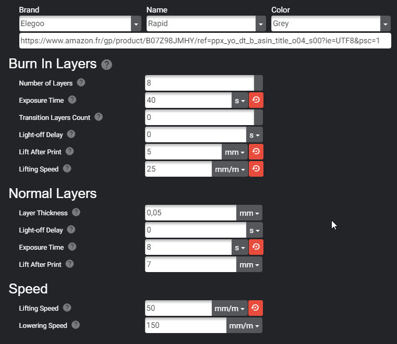The image size is (397, 344).
Task: Change unit for Normal Layers Lift After Print
Action: (249, 264)
